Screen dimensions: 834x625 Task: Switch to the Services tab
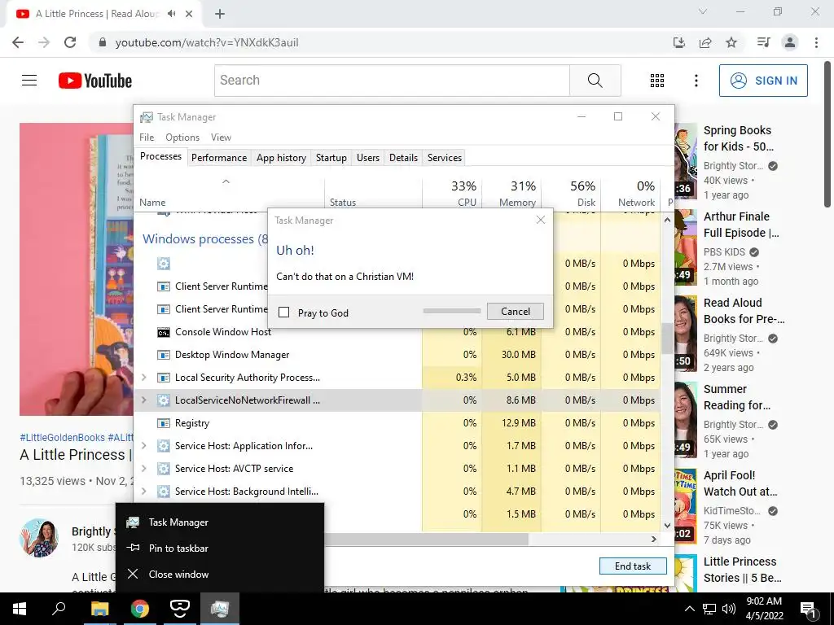click(445, 157)
